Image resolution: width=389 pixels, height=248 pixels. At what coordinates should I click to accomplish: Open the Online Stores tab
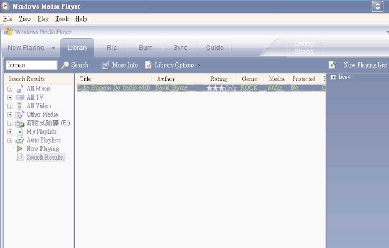pyautogui.click(x=304, y=47)
